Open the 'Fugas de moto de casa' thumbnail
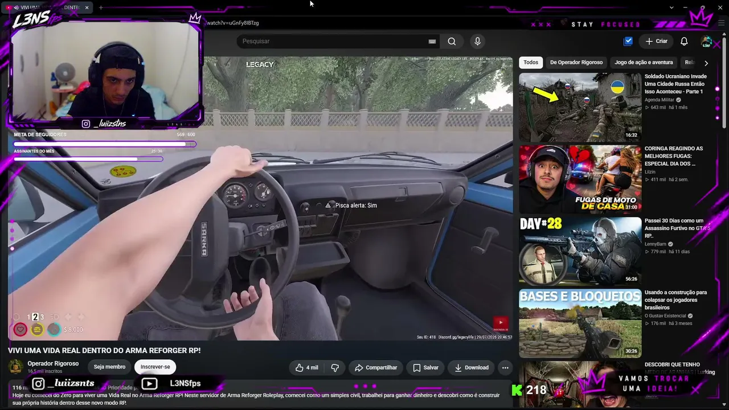The image size is (729, 410). click(x=580, y=179)
